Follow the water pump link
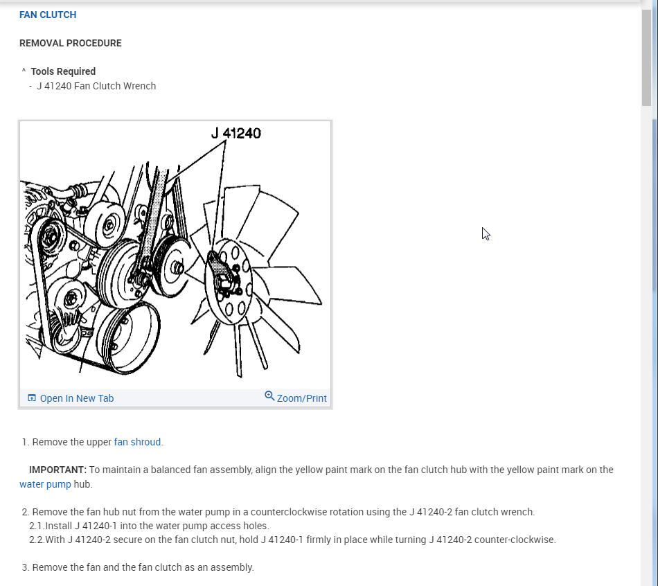The height and width of the screenshot is (586, 658). pos(45,484)
